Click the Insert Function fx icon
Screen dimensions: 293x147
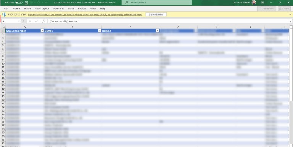43,21
